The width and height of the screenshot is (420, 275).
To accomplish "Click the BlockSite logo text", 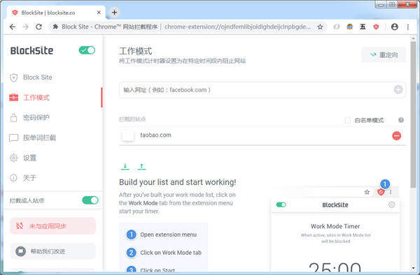I will [x=31, y=50].
